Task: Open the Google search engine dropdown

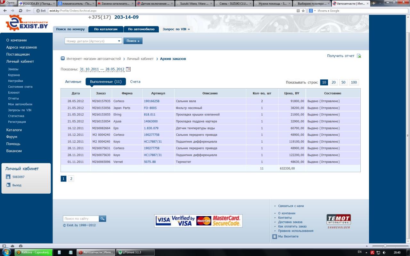Action: (313, 11)
